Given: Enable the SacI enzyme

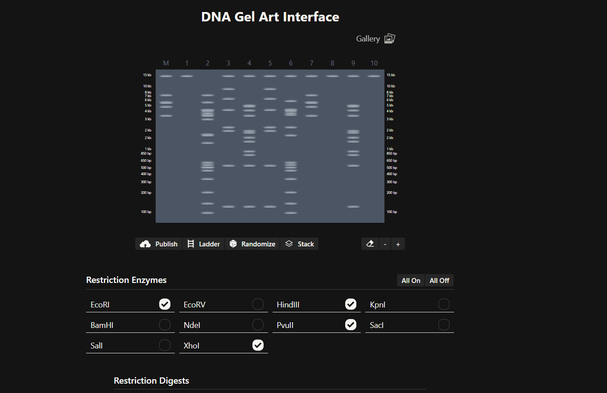Looking at the screenshot, I should (x=444, y=324).
